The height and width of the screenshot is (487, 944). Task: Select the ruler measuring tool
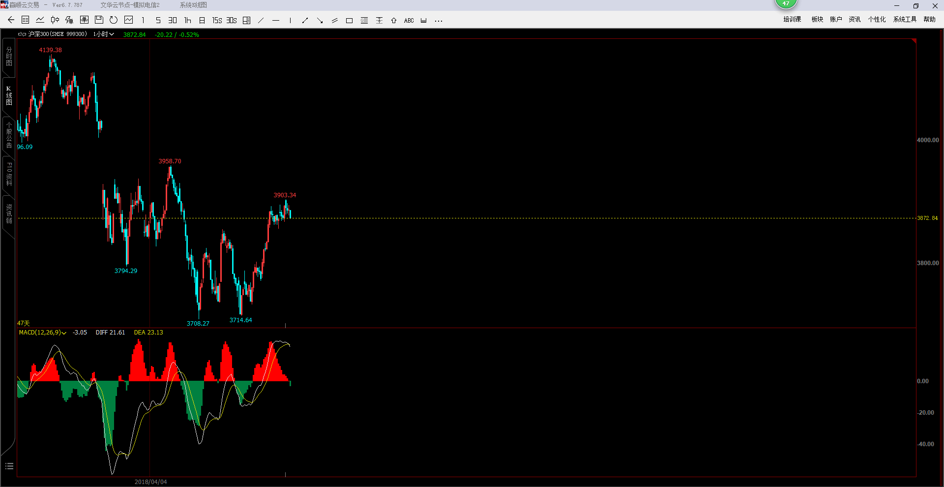pos(424,20)
